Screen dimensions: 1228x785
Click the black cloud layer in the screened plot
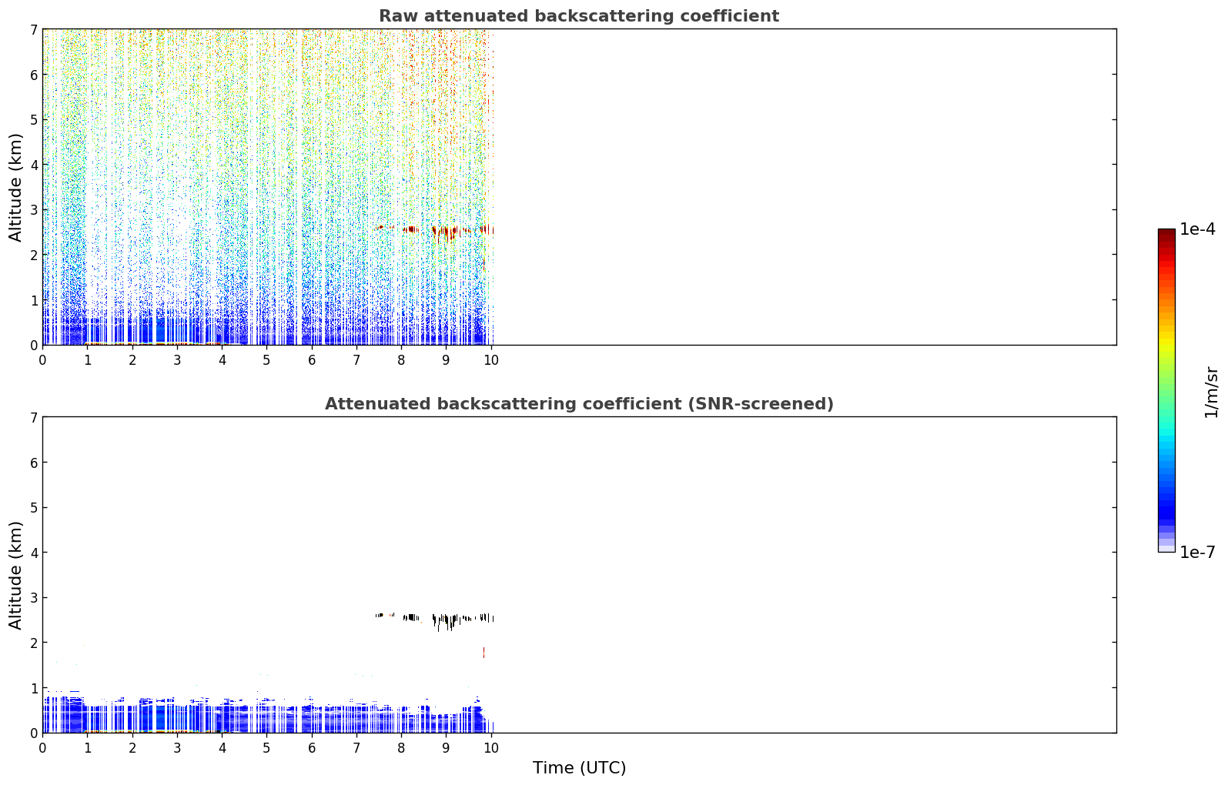coord(435,619)
